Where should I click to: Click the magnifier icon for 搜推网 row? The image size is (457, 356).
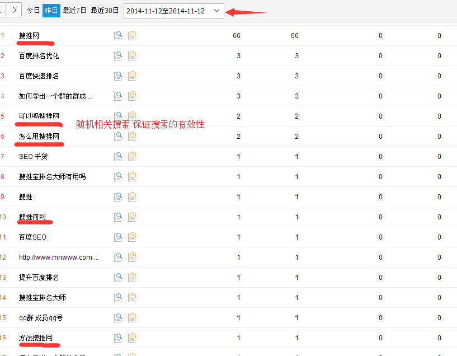point(118,36)
